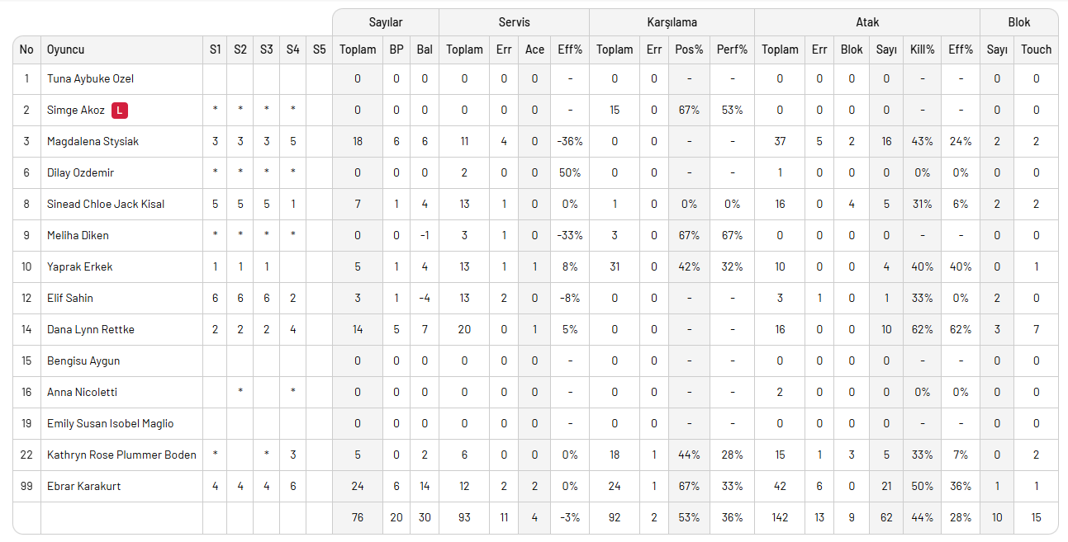This screenshot has width=1068, height=542.
Task: Select the Servis group header
Action: point(514,22)
